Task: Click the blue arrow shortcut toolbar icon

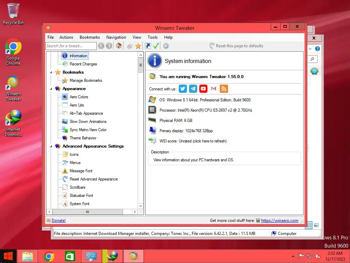Action: (148, 46)
